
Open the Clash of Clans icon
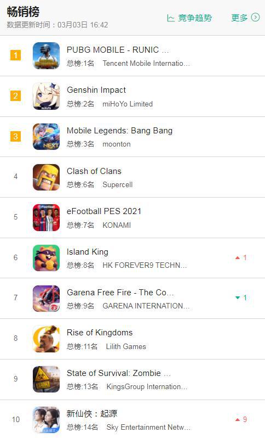click(46, 177)
